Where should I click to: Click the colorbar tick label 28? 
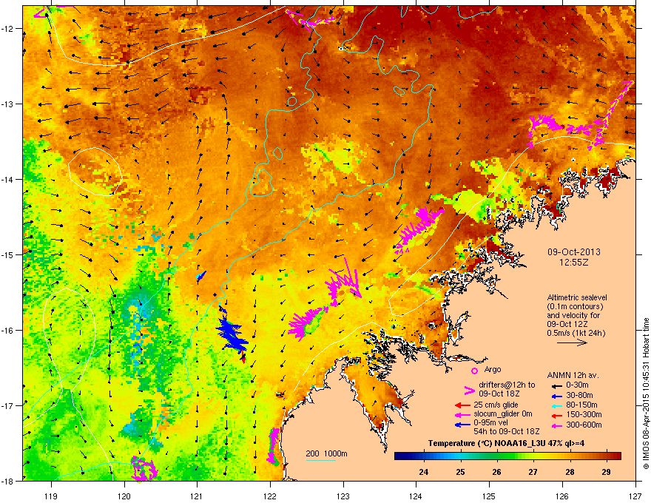coord(570,472)
